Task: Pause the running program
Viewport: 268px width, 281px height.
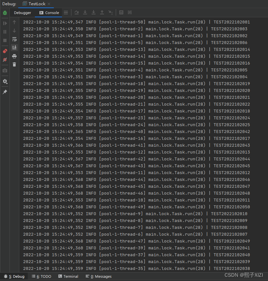Action: 5,32
